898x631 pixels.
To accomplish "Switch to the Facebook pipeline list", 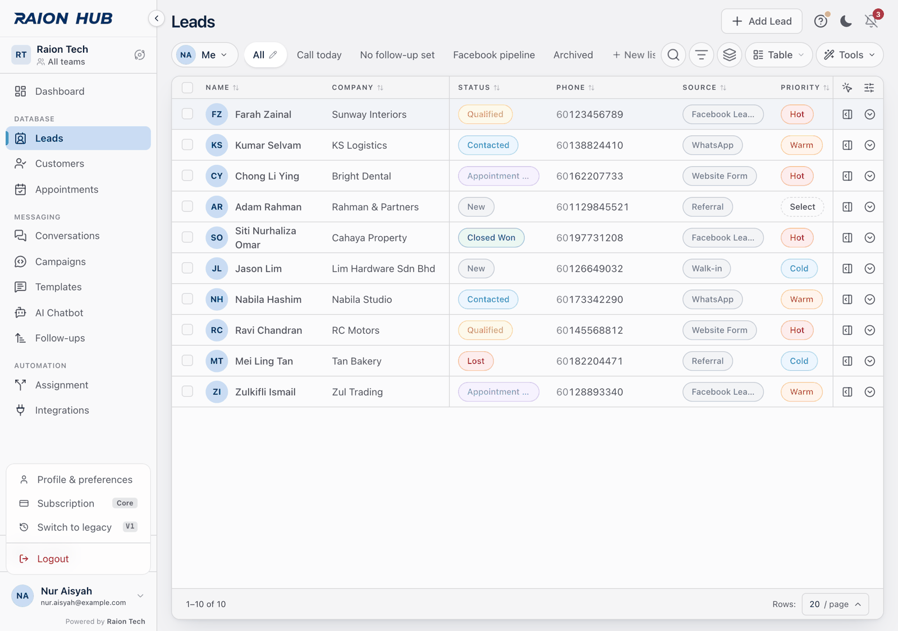I will [x=494, y=55].
